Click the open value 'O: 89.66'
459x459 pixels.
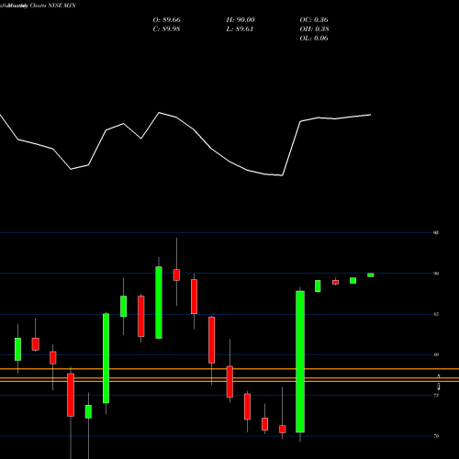[166, 20]
